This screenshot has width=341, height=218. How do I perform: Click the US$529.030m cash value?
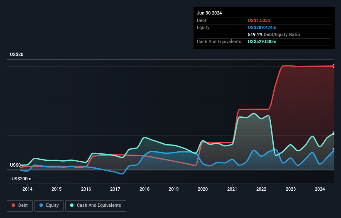262,41
